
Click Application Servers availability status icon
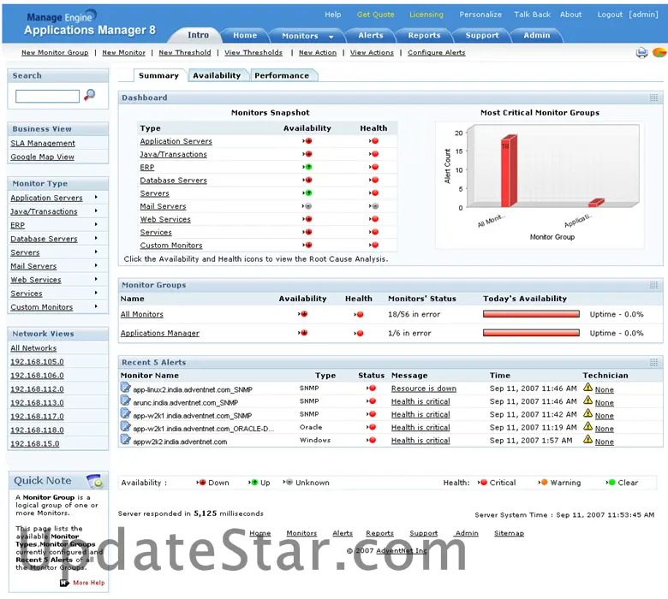click(307, 141)
